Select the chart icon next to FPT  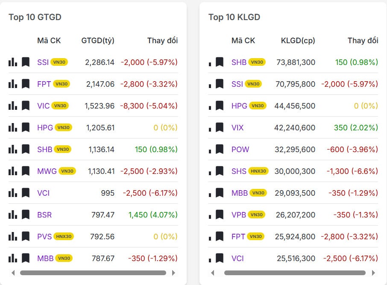(x=12, y=84)
